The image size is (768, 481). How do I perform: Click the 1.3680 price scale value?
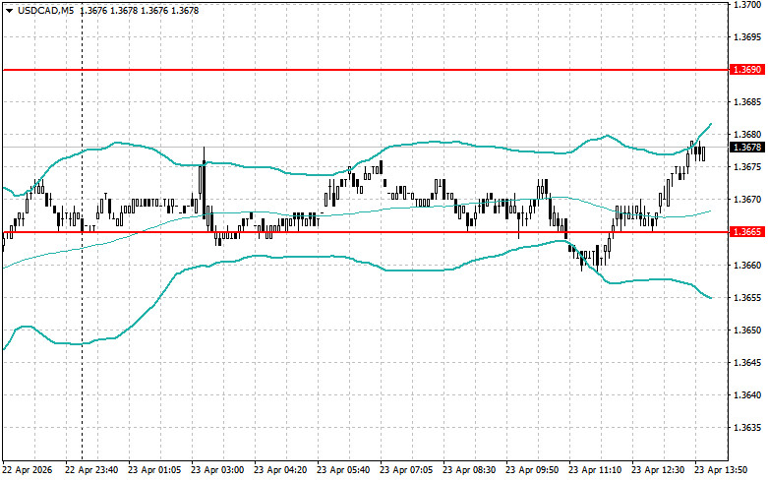[x=747, y=134]
